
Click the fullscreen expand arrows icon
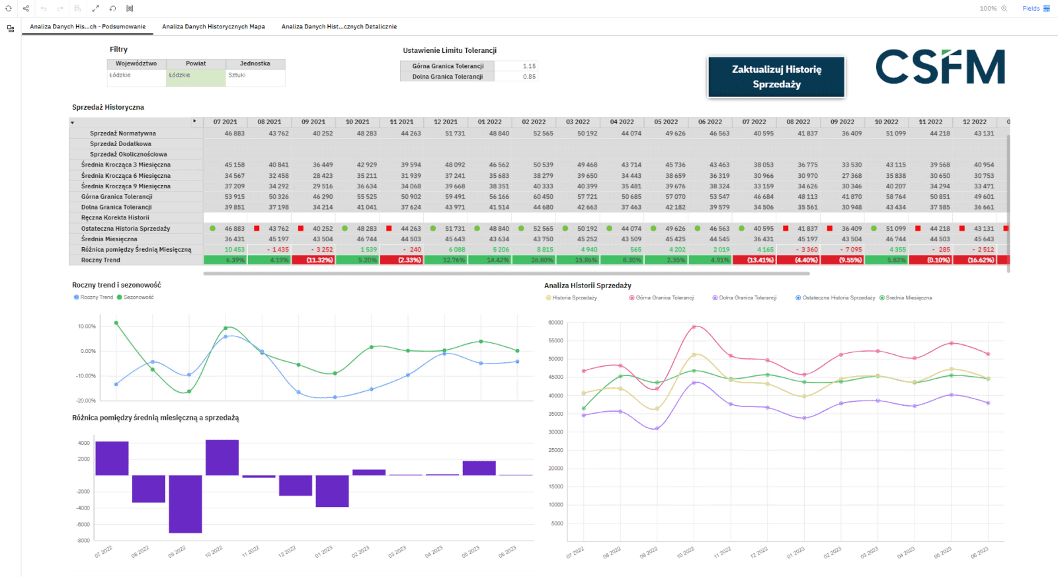click(x=95, y=9)
